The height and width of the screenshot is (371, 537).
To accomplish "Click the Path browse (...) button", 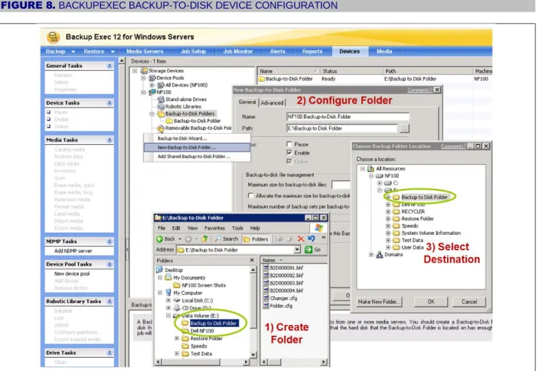I will (405, 129).
